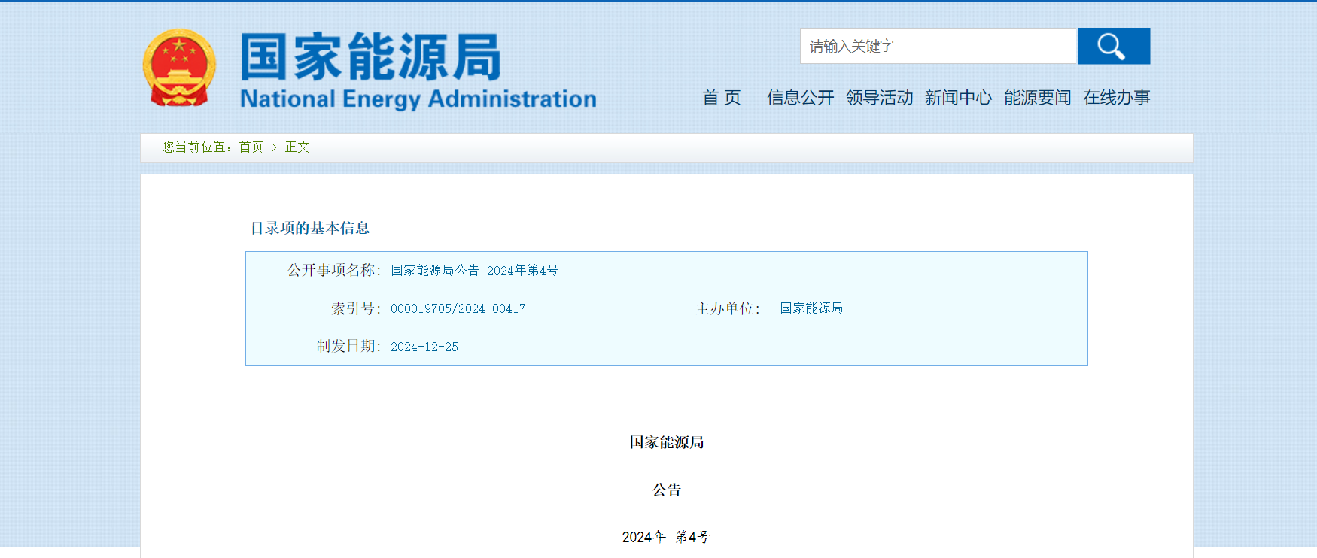Open the 领导活动 navigation item
Screen dimensions: 1317x558
tap(879, 98)
